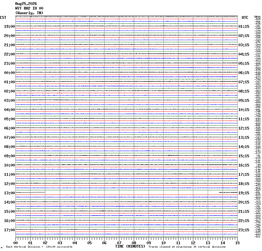Screen dimensions: 262x251
Task: Click the 01:15 UTC time label
Action: tap(244, 27)
